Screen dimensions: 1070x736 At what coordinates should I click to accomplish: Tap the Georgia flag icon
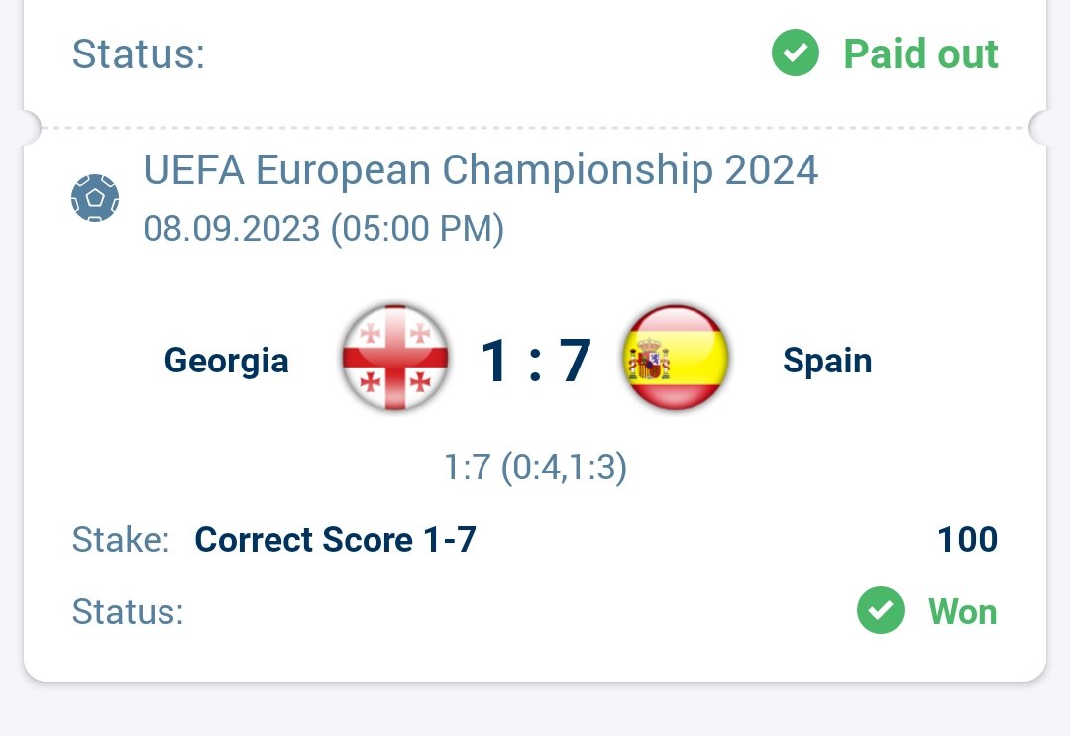(x=395, y=358)
